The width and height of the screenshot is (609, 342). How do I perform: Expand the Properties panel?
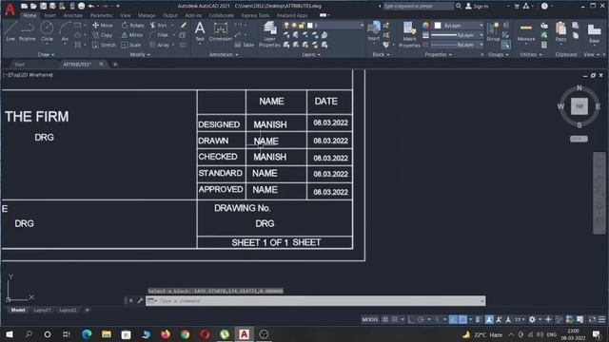[438, 55]
